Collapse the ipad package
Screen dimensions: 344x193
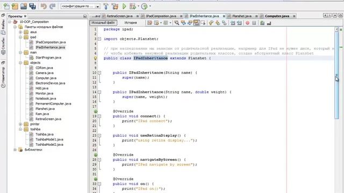click(x=20, y=37)
